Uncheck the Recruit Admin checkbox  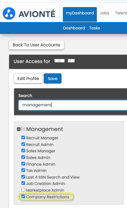(23, 144)
